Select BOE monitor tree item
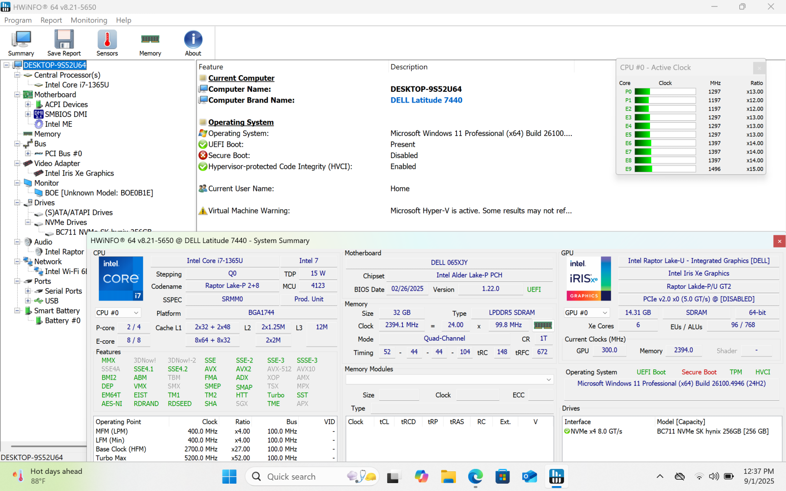Viewport: 786px width, 491px height. [99, 193]
